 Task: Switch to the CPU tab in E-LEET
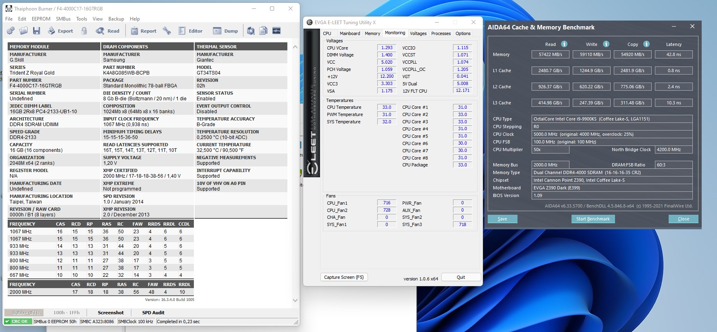(327, 33)
